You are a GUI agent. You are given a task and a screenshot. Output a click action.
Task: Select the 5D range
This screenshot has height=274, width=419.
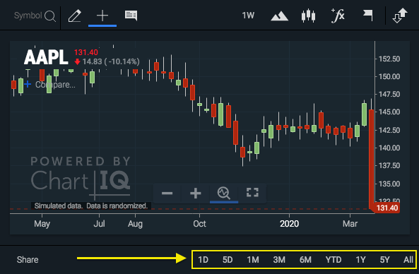(x=228, y=260)
